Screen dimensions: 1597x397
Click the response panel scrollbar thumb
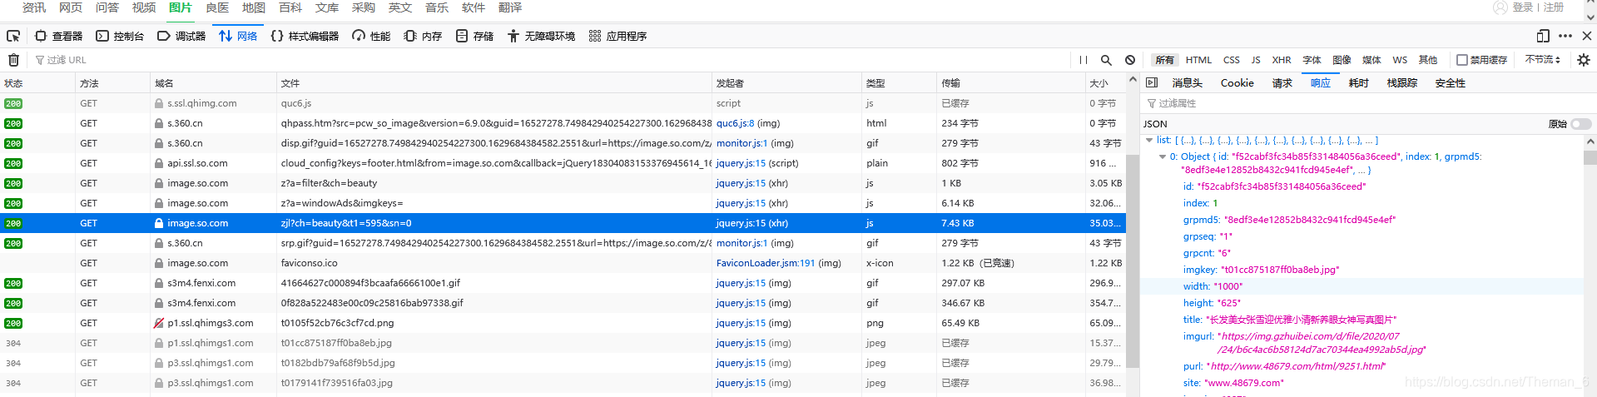point(1590,157)
